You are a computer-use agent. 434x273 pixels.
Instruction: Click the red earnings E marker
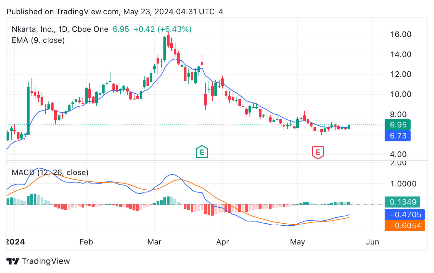point(318,152)
